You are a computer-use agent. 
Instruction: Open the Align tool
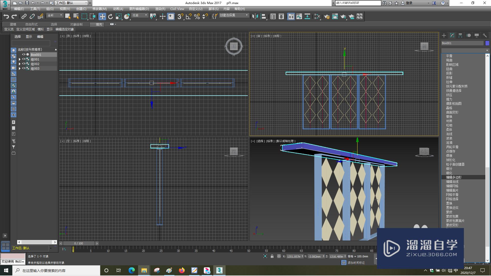pyautogui.click(x=263, y=17)
